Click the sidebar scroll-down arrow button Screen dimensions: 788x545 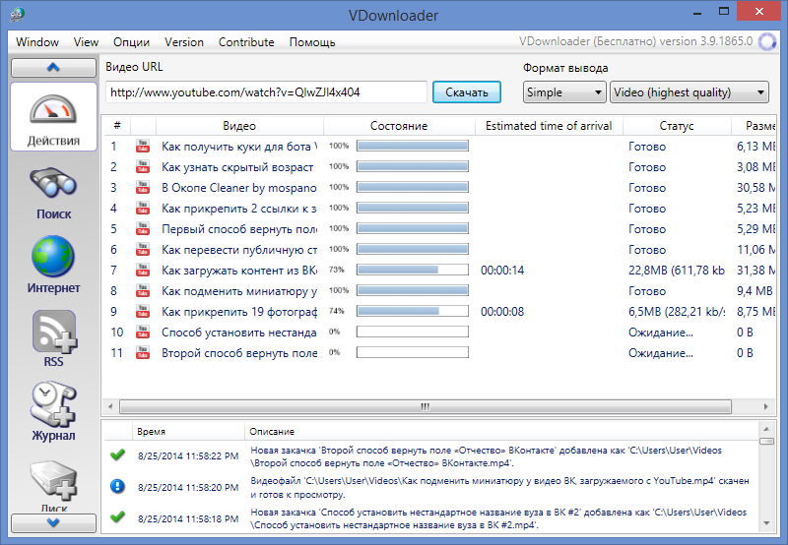pyautogui.click(x=53, y=523)
